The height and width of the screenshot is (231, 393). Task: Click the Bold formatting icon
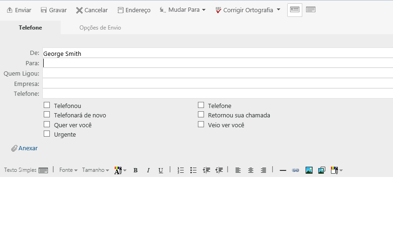(135, 170)
